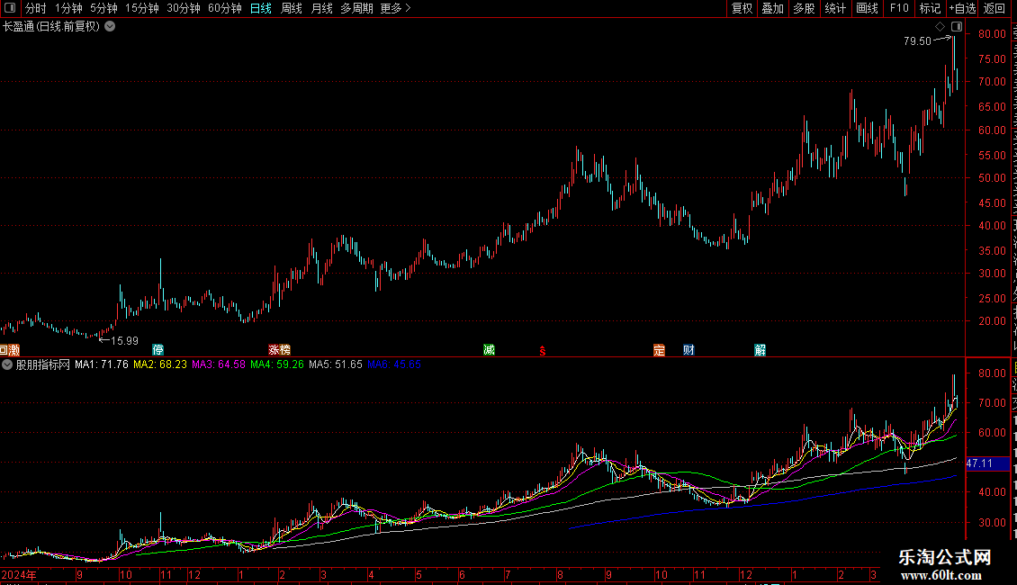Click the 定 event marker
This screenshot has height=585, width=1017.
pyautogui.click(x=659, y=350)
